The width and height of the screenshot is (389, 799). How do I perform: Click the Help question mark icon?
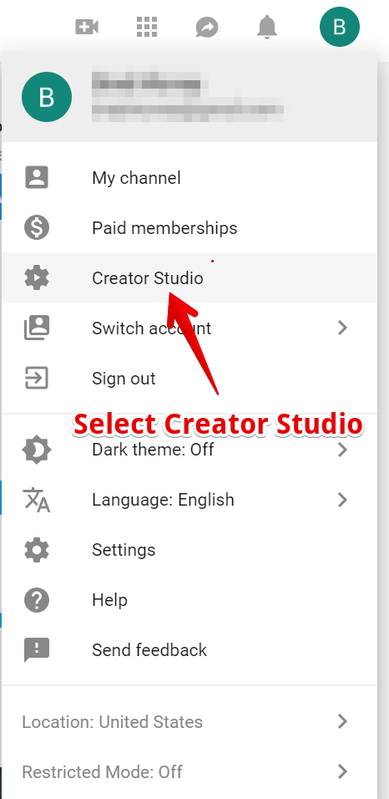pyautogui.click(x=37, y=600)
